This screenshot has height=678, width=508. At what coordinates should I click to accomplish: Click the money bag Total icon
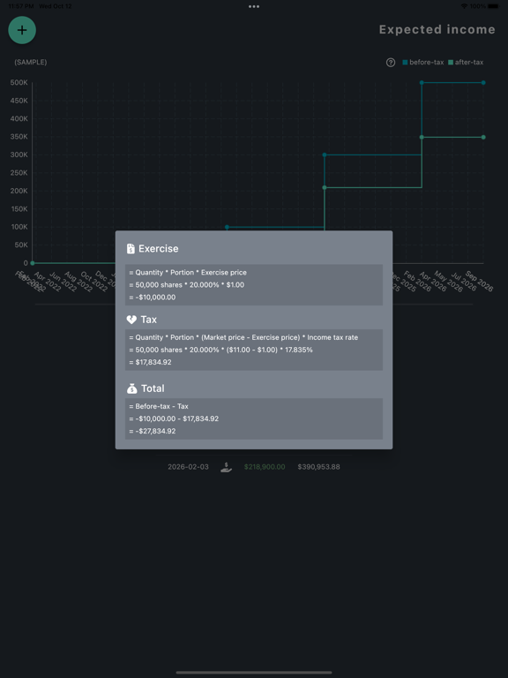point(131,388)
